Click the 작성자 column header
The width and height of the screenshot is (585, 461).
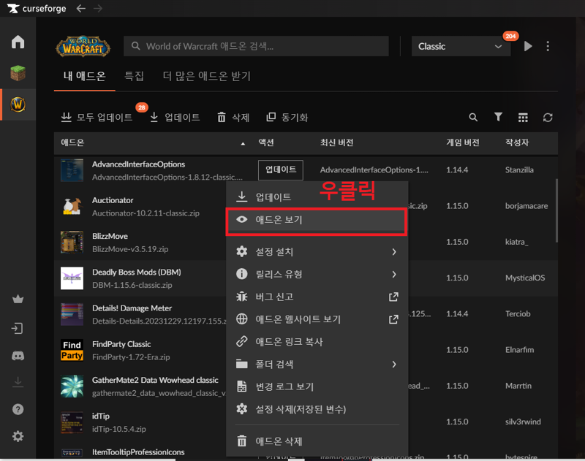[x=517, y=142]
